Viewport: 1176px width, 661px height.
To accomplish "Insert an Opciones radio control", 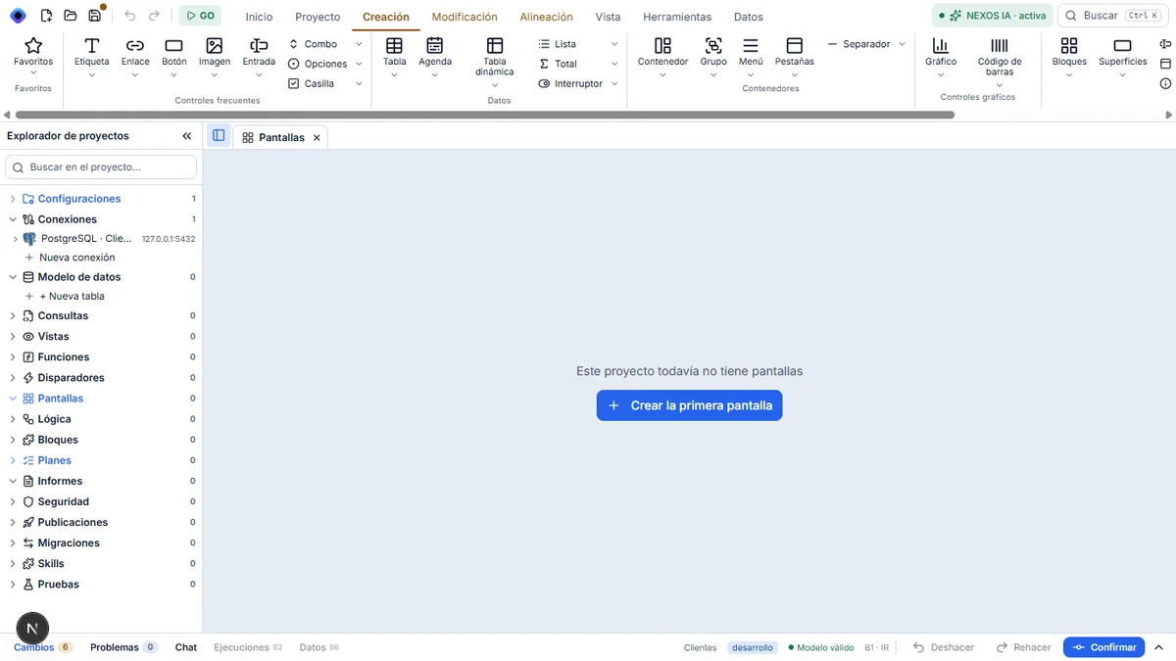I will (x=318, y=64).
